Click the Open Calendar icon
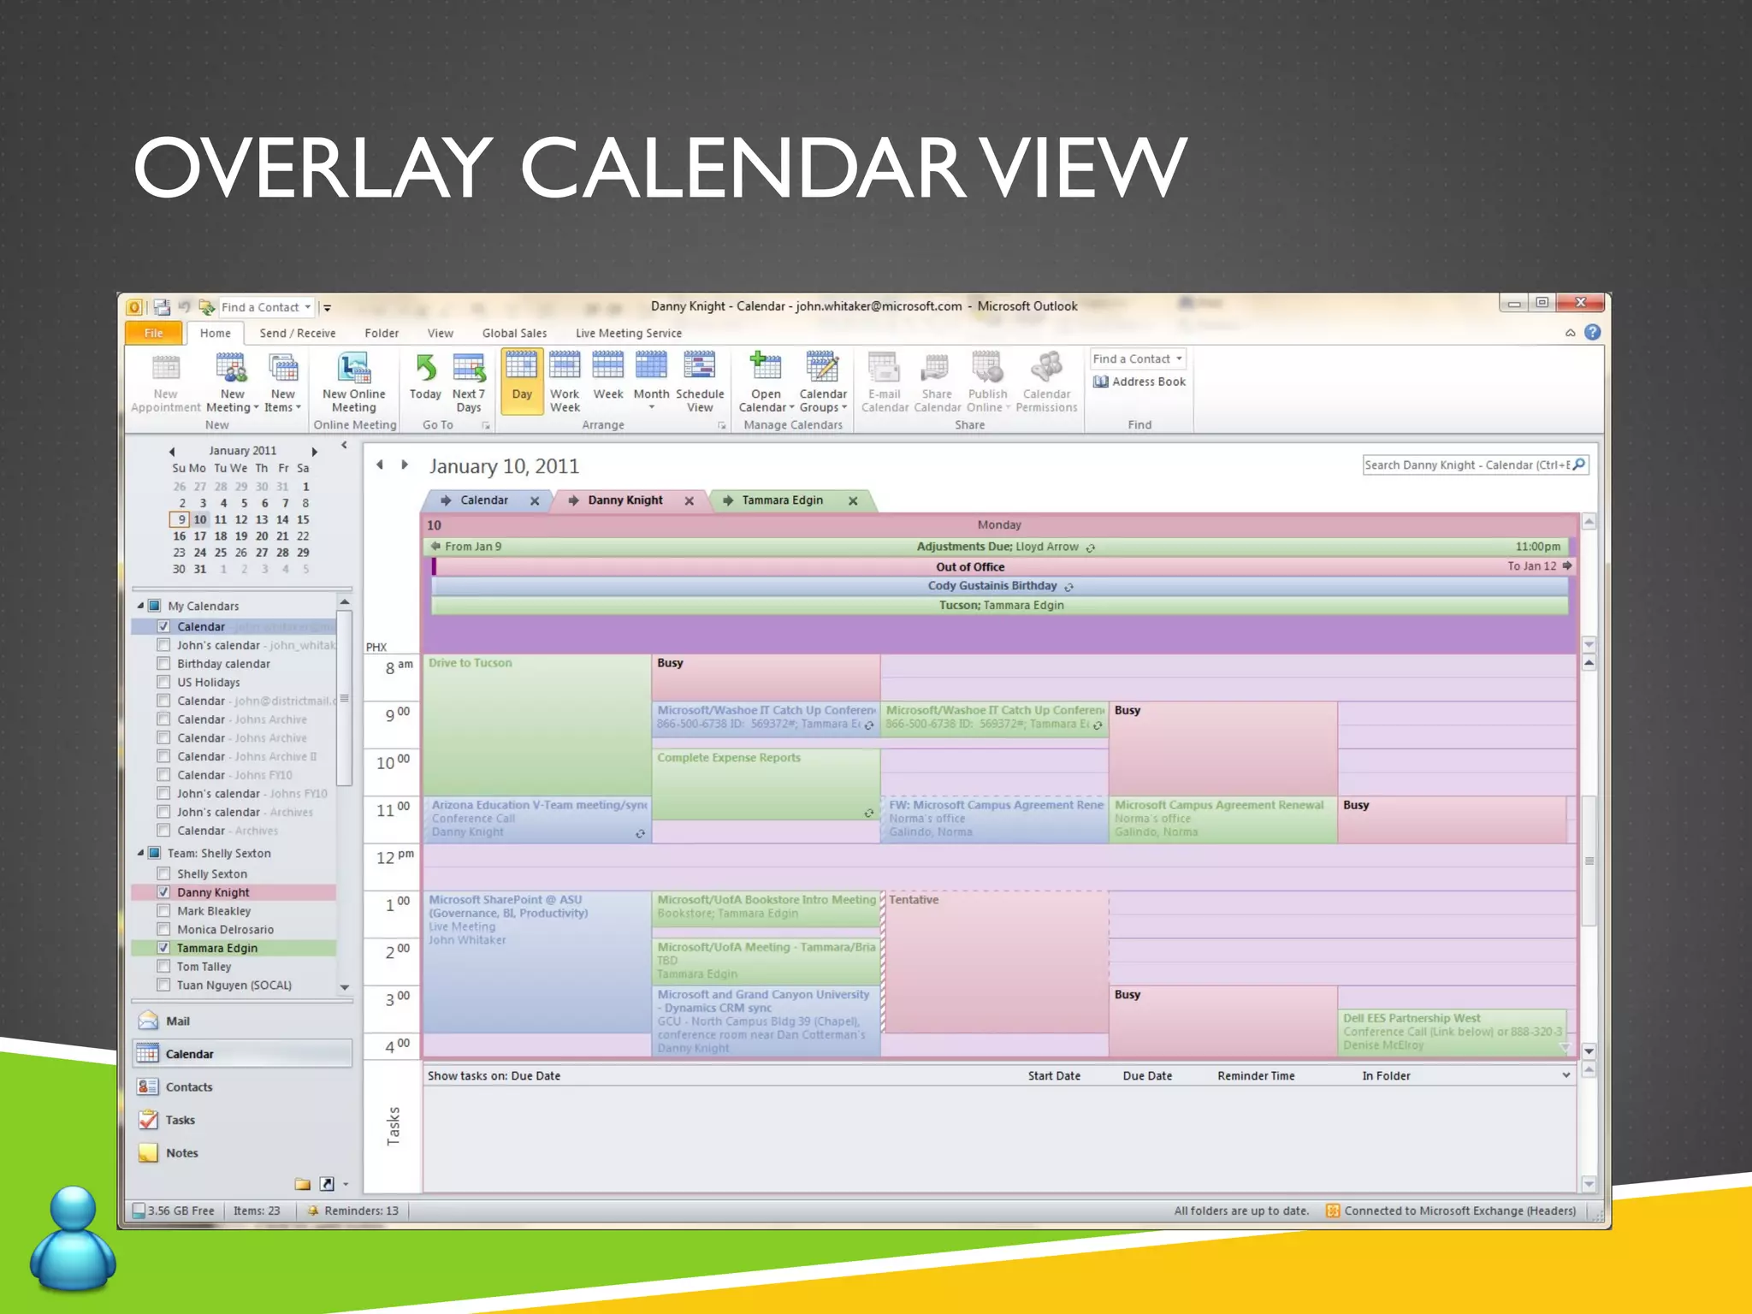Image resolution: width=1752 pixels, height=1314 pixels. click(x=766, y=366)
